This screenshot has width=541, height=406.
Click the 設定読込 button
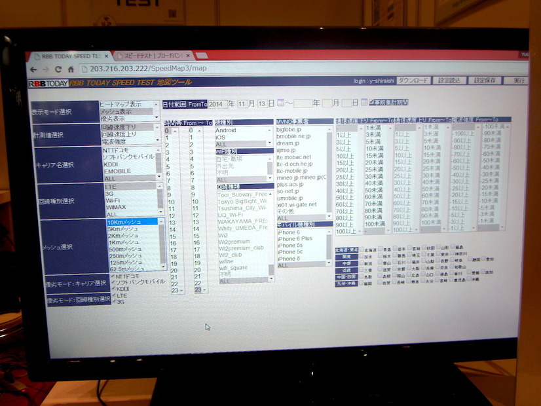pos(449,81)
